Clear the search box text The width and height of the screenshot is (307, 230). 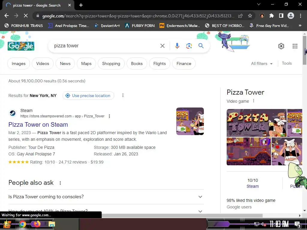(162, 46)
